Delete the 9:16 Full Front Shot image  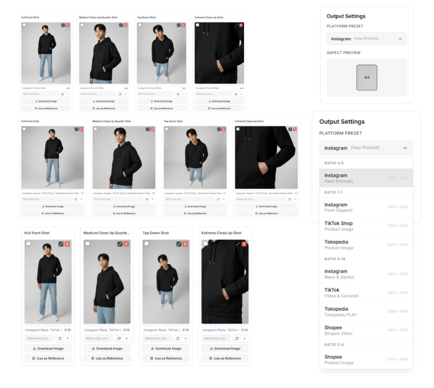68,244
